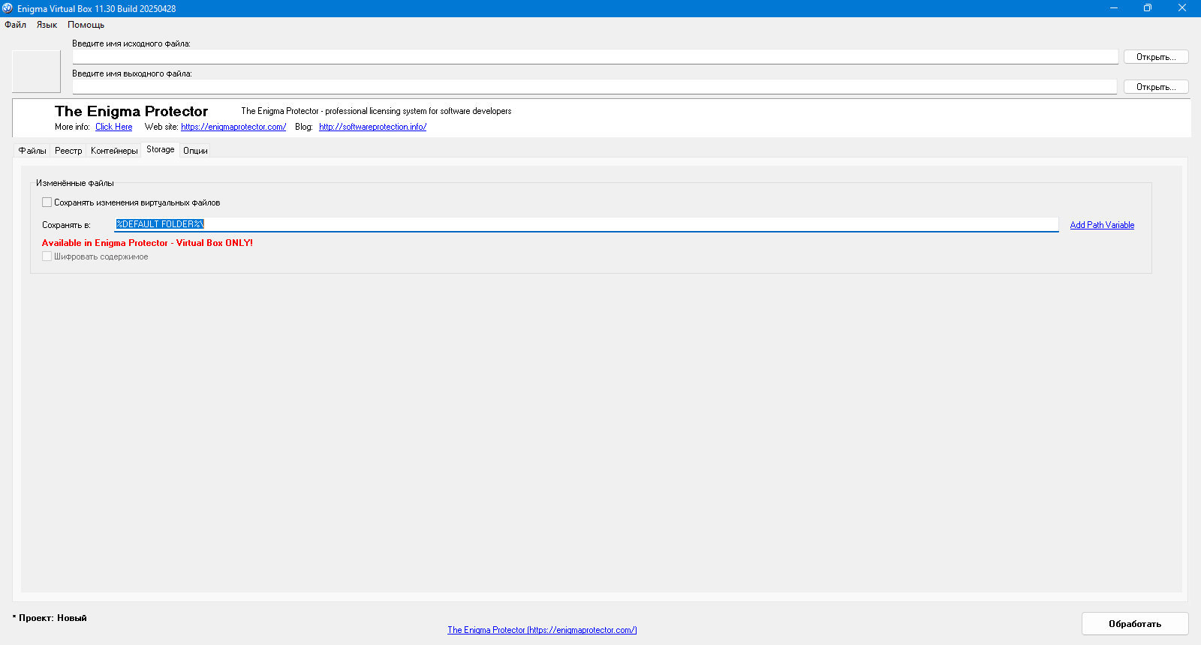Switch to the Контейнеры tab
The image size is (1201, 645).
[x=114, y=151]
